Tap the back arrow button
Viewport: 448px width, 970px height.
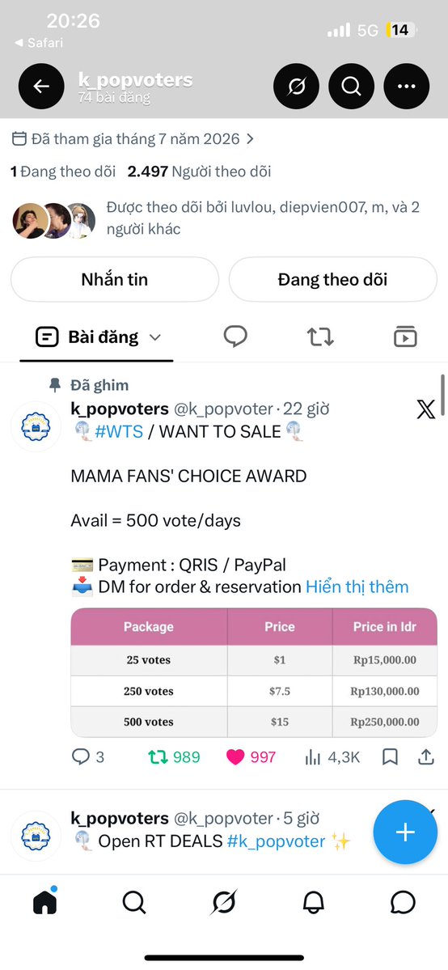[x=41, y=87]
